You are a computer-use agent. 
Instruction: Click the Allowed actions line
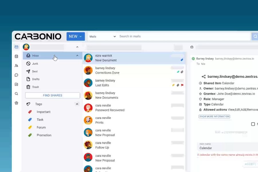tap(228, 110)
